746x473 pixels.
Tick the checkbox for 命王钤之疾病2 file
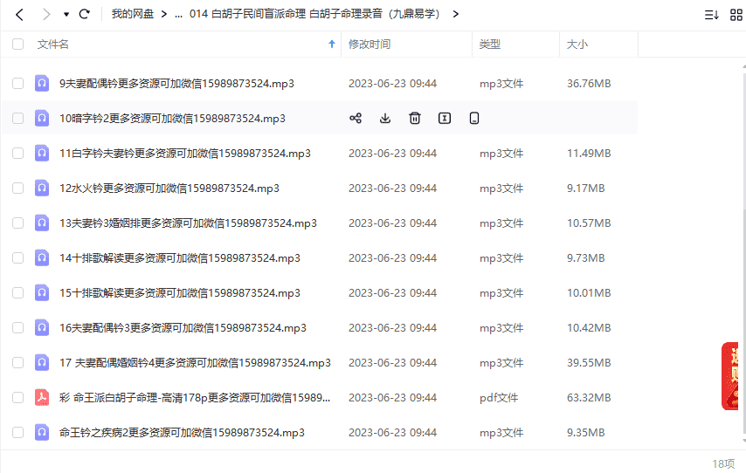point(18,433)
